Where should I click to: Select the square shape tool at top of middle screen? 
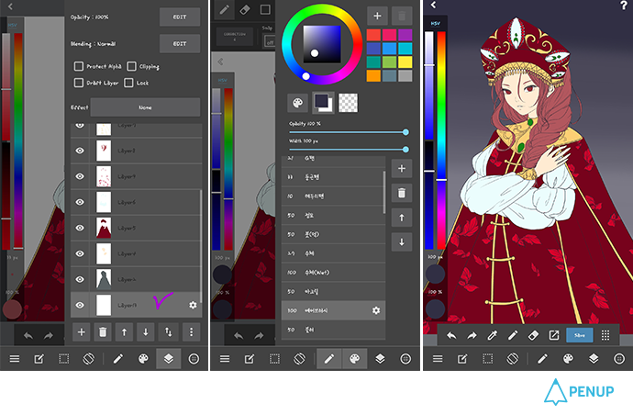[265, 10]
